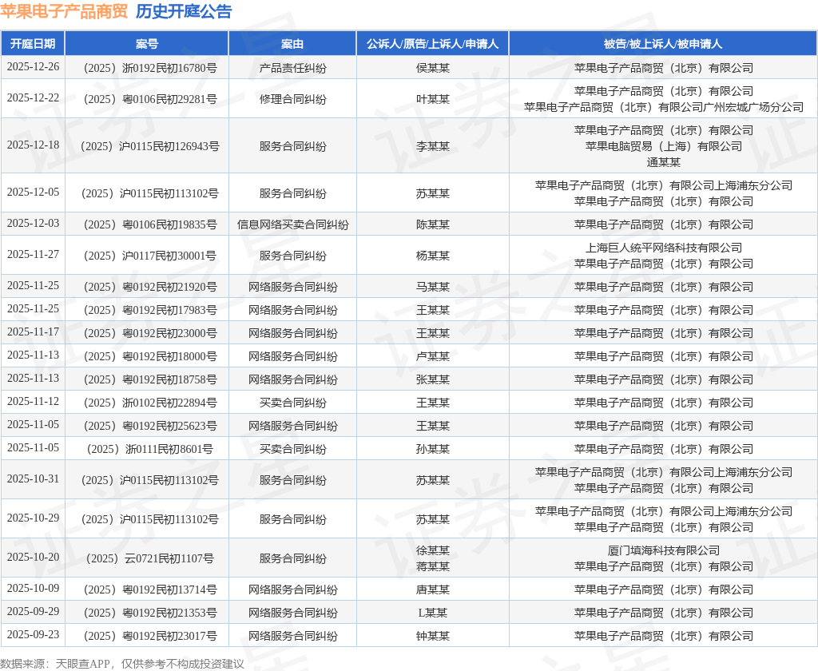Click plaintiff 孙某某

tap(432, 449)
